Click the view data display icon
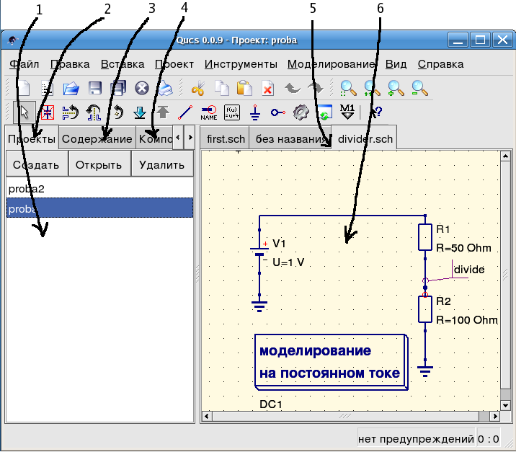The width and height of the screenshot is (516, 452). 324,112
